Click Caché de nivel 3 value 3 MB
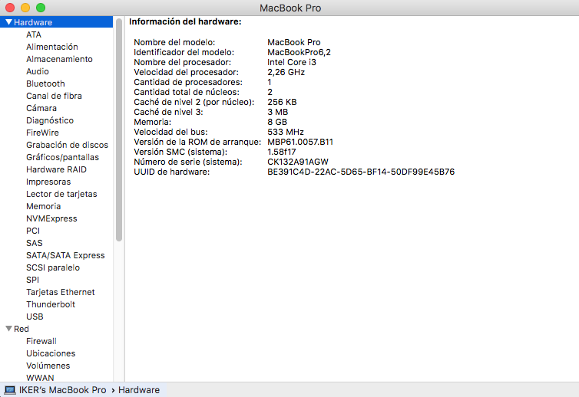The height and width of the screenshot is (397, 579). click(x=278, y=112)
